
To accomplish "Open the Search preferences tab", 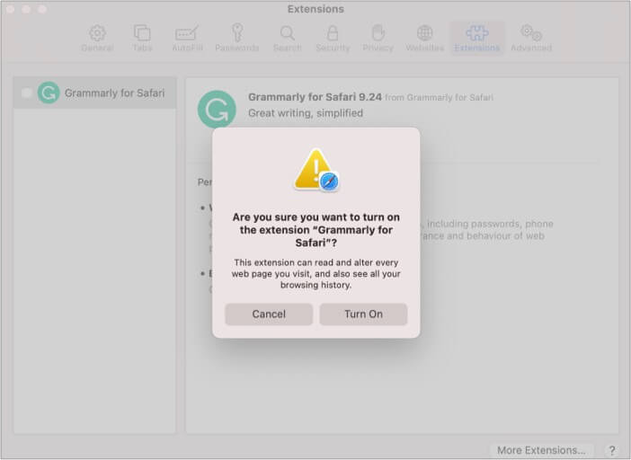I will coord(288,39).
